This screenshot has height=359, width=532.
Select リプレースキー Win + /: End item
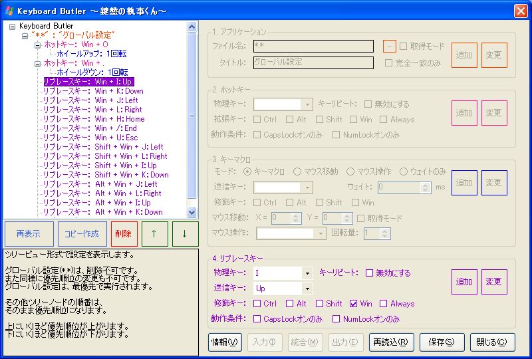click(90, 128)
